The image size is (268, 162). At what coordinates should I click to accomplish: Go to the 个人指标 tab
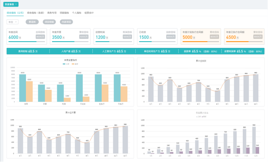pos(77,13)
